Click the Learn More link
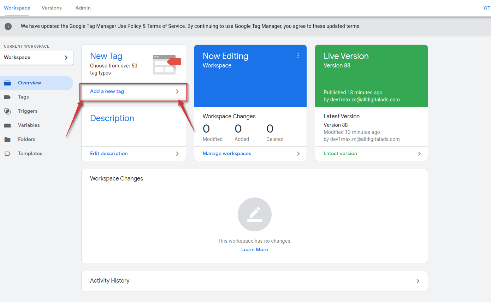Viewport: 491px width, 302px height. [x=255, y=250]
